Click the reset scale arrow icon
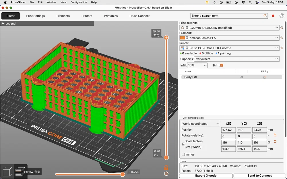 tap(275, 141)
